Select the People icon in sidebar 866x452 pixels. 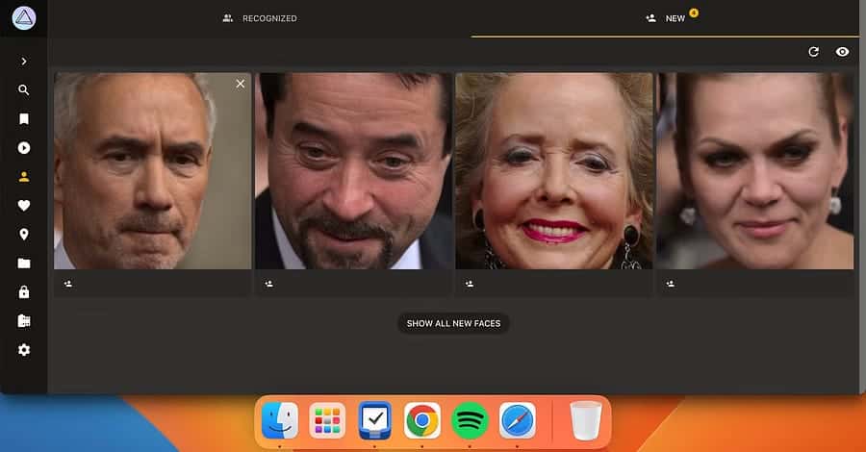pos(24,177)
